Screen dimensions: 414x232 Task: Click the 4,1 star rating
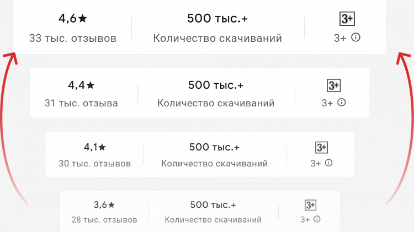94,147
